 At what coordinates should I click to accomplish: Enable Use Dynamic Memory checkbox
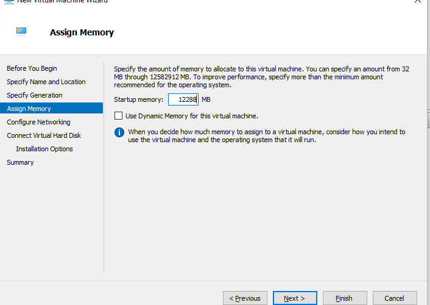tap(118, 116)
